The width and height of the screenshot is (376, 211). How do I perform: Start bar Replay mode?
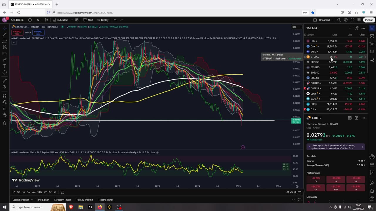pos(103,20)
